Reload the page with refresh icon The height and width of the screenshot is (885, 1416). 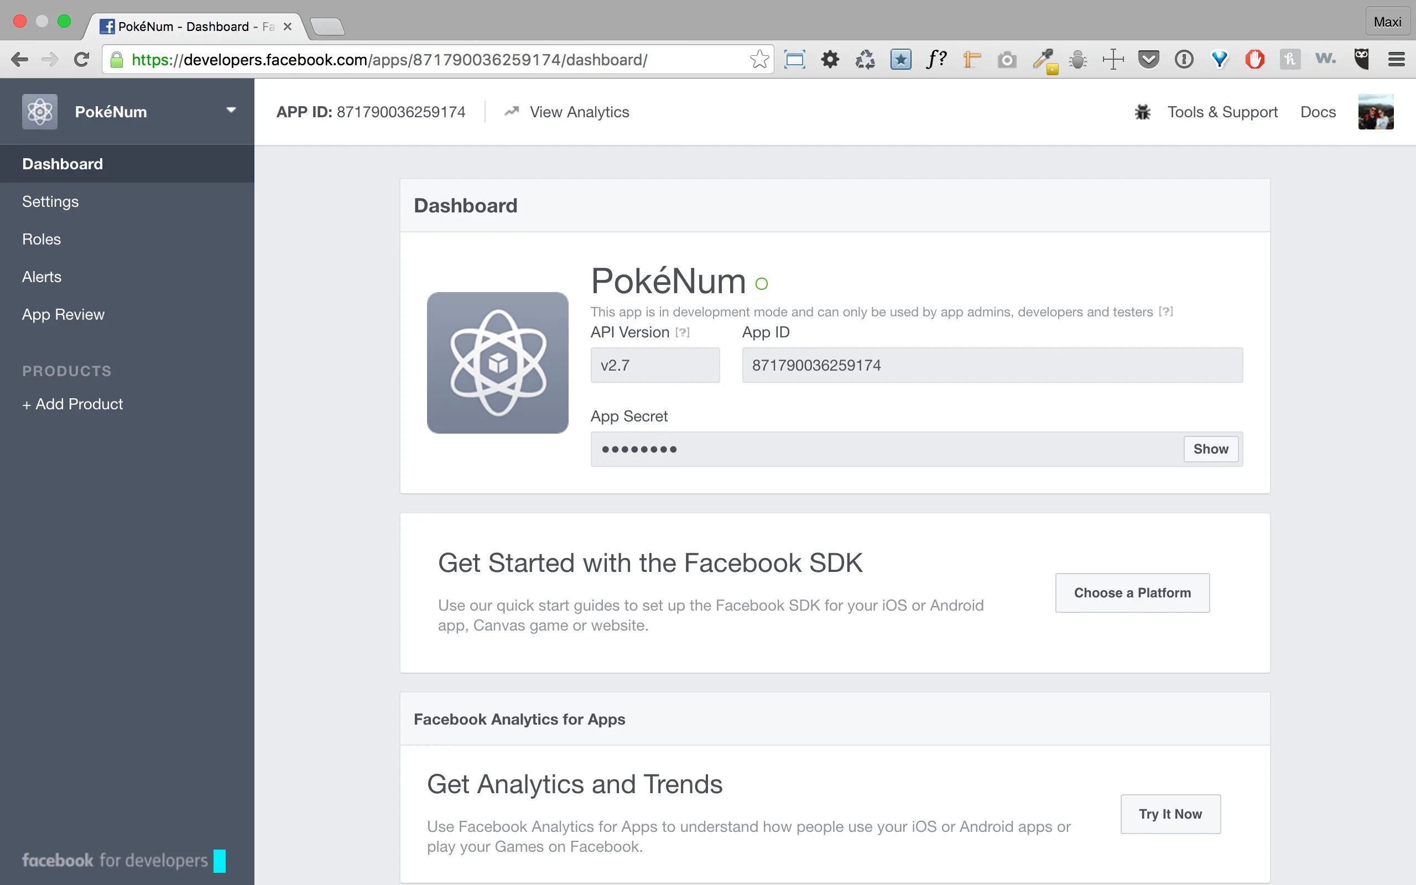pyautogui.click(x=81, y=60)
